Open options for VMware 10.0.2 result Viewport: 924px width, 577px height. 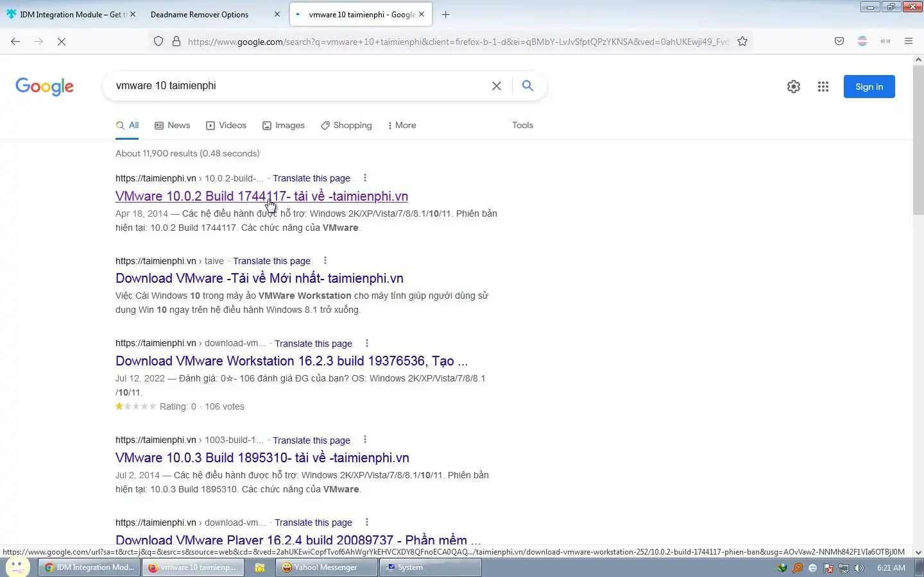(365, 178)
